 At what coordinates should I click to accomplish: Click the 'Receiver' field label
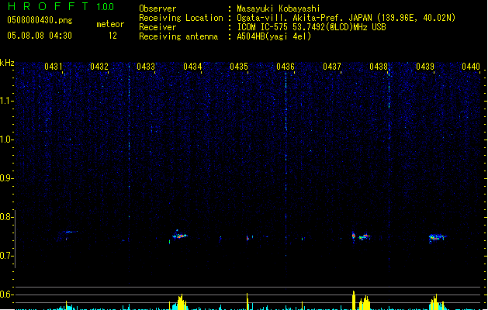click(x=157, y=27)
